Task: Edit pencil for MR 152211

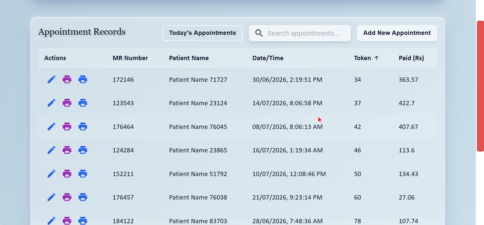Action: (51, 174)
